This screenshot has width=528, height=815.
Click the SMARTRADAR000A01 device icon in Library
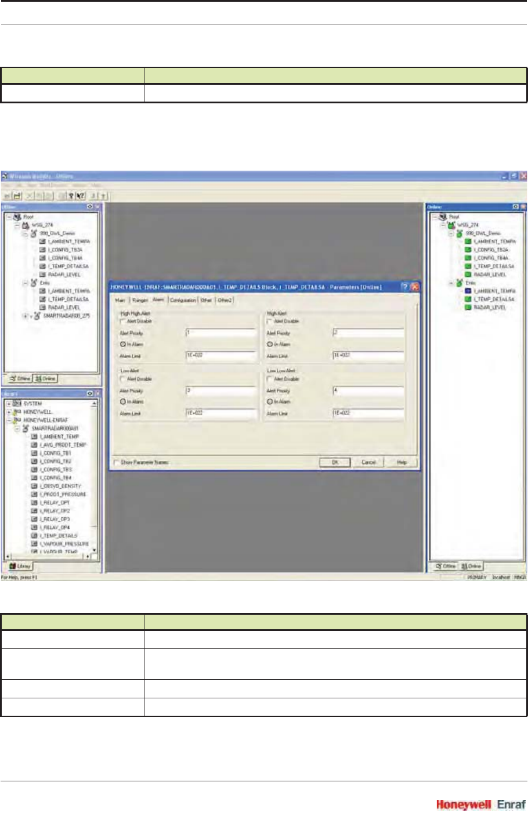tap(26, 428)
